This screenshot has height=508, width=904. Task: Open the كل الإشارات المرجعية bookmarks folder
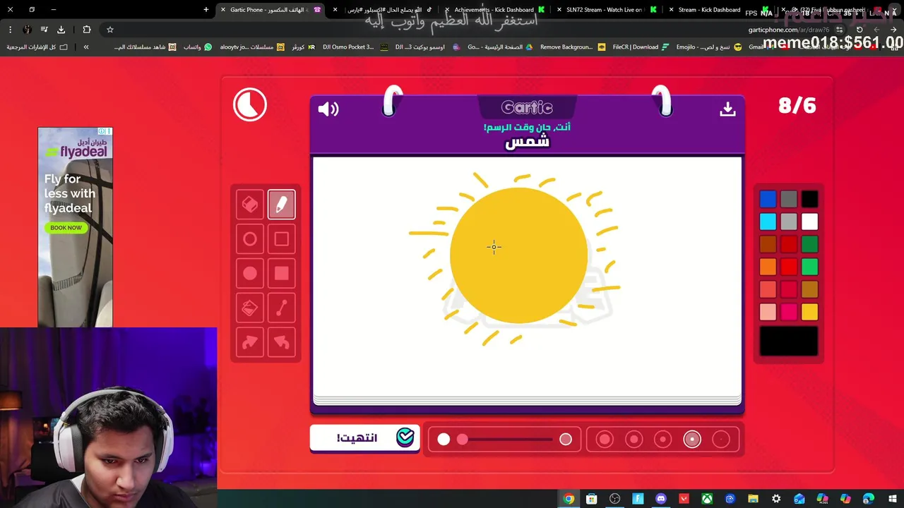point(37,47)
